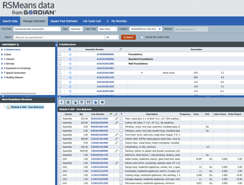
Task: Click the orange Search button
Action: [x=128, y=37]
